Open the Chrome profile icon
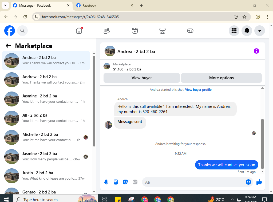273x202 pixels. pos(258,17)
